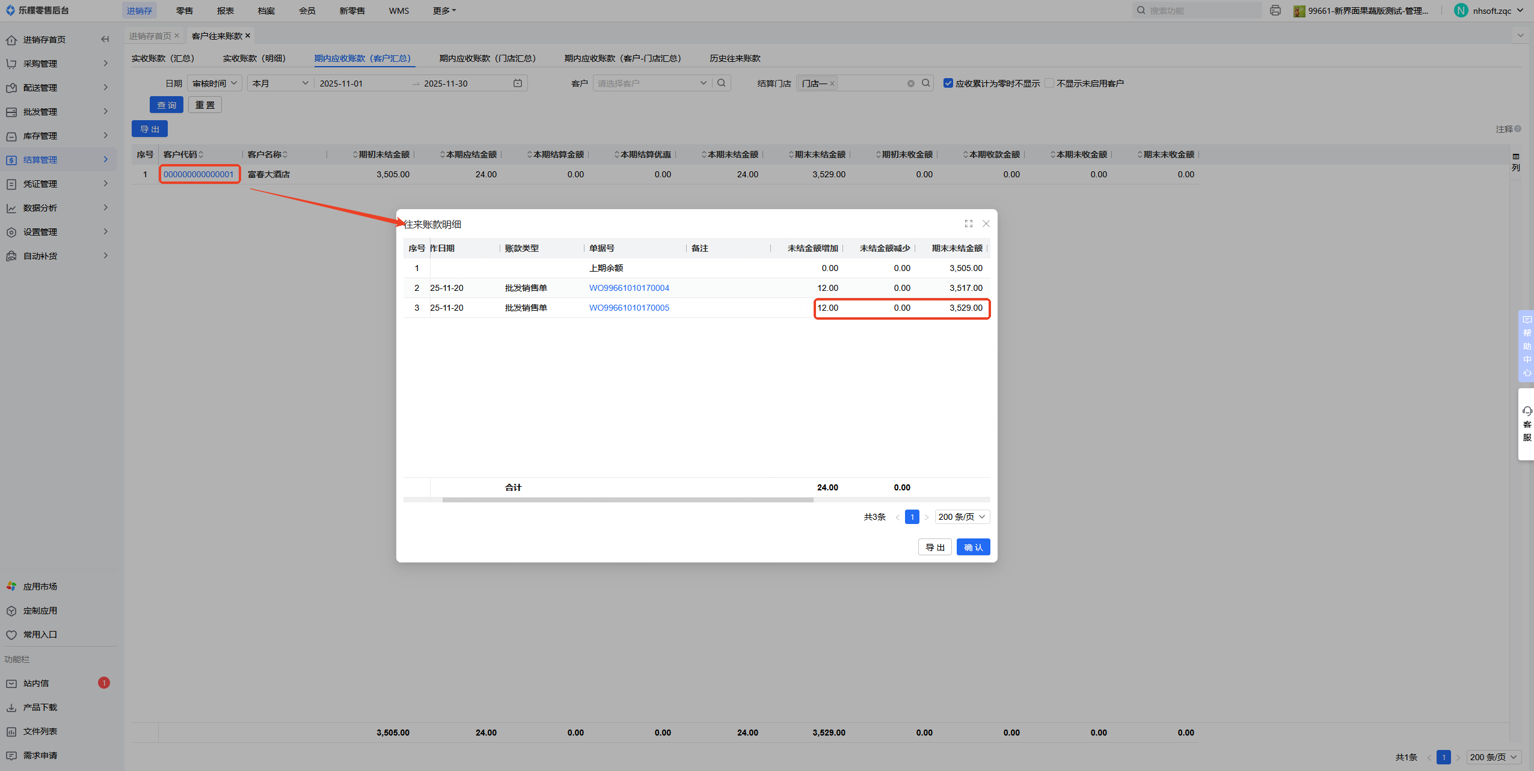
Task: Expand the 更多 top menu
Action: [x=444, y=11]
